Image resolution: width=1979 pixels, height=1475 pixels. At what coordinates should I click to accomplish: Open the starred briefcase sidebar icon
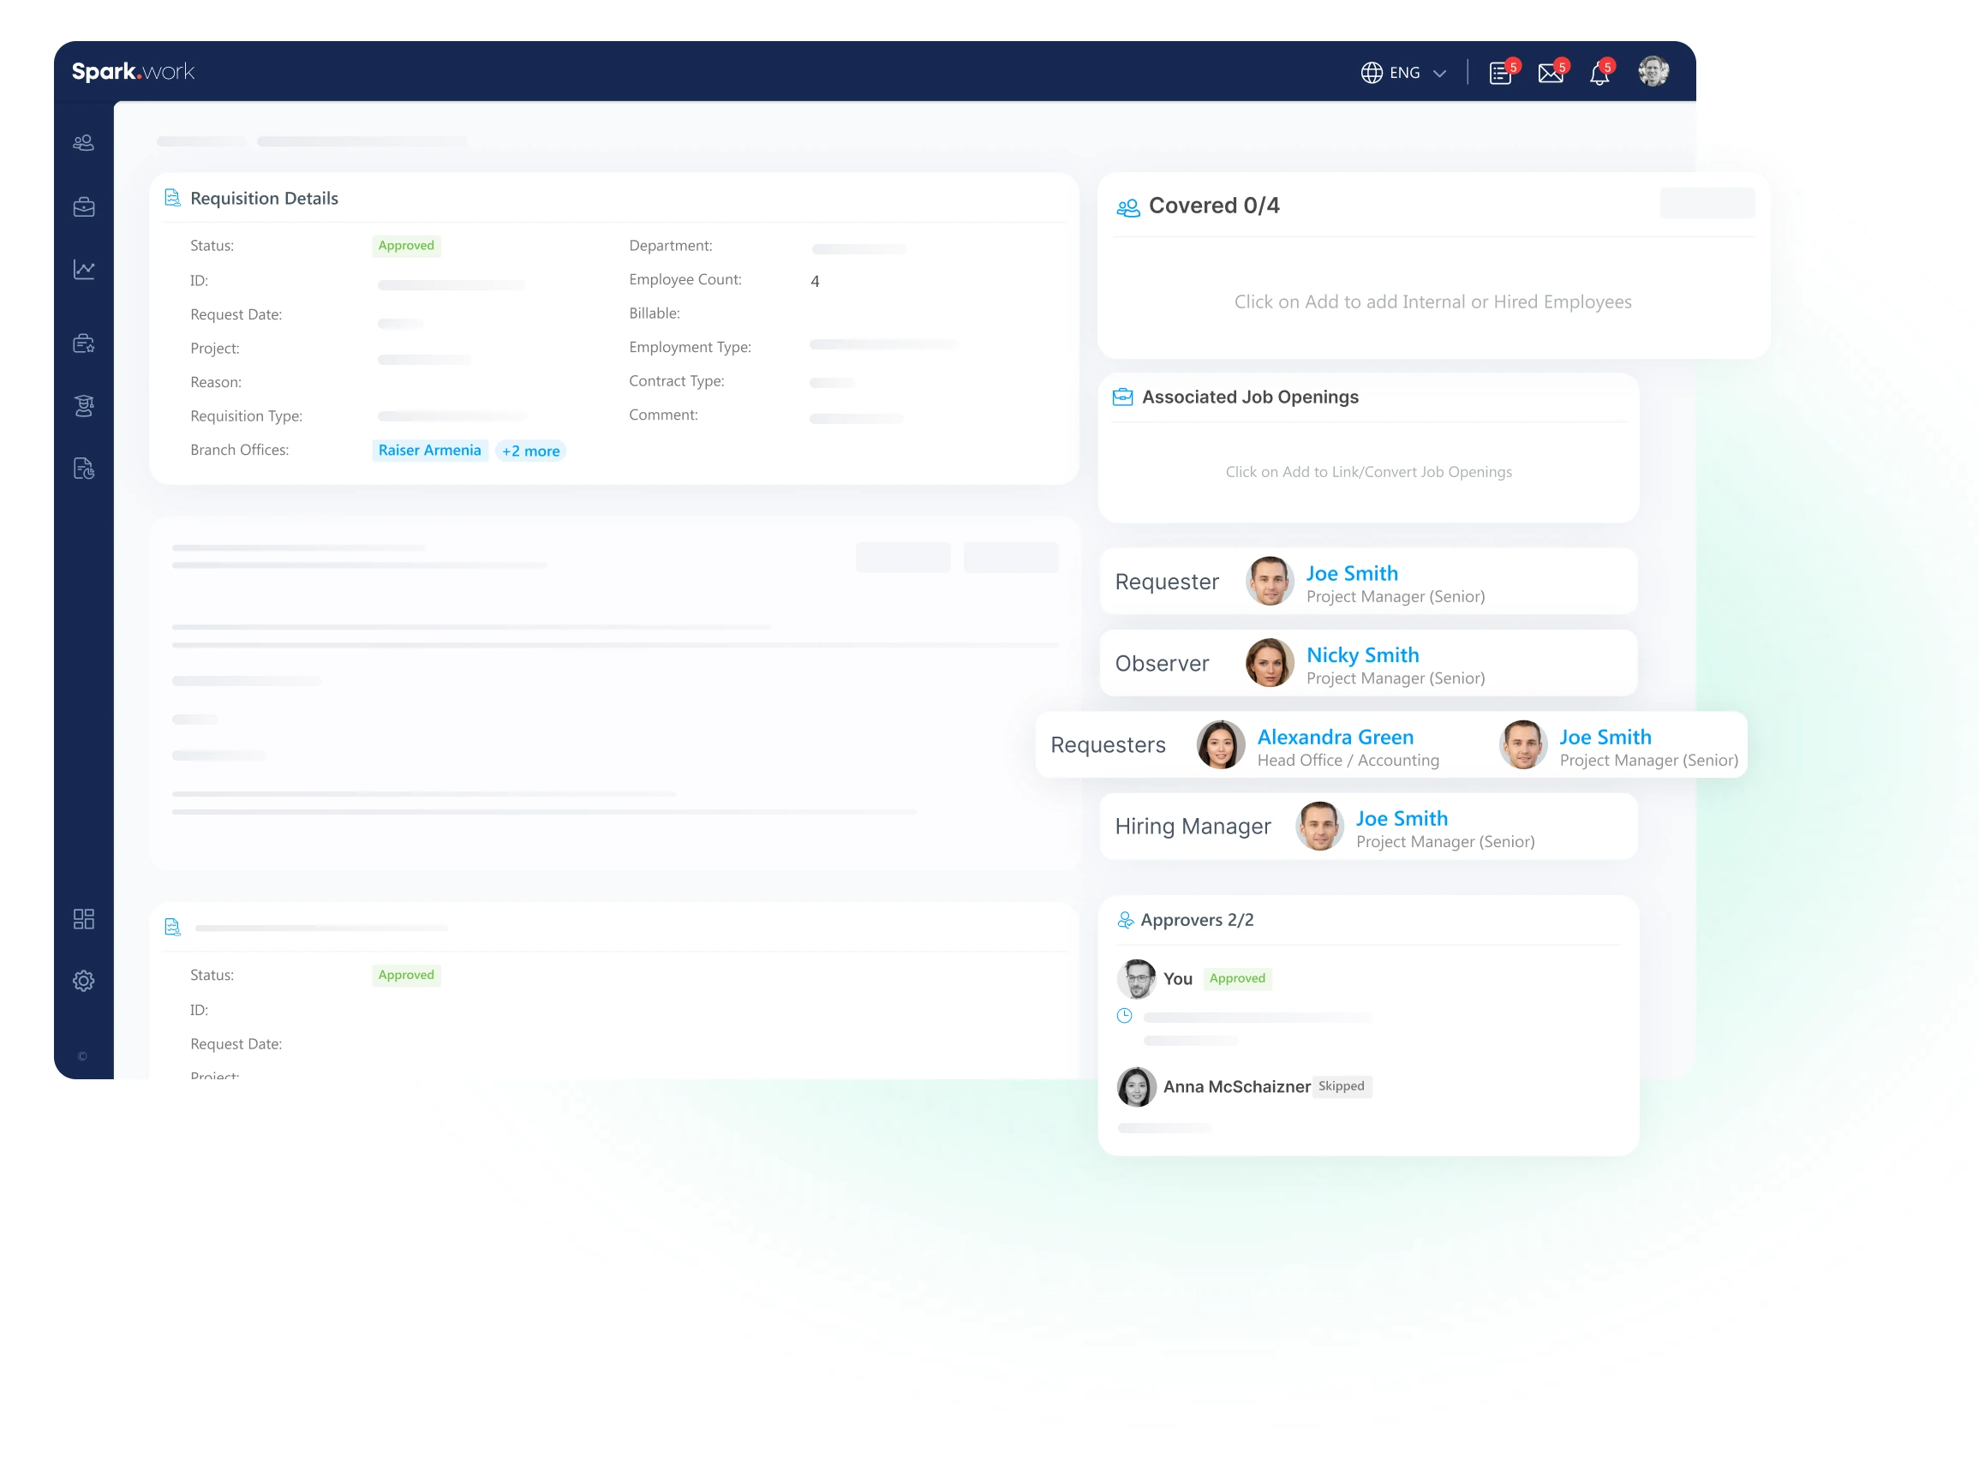[x=84, y=343]
